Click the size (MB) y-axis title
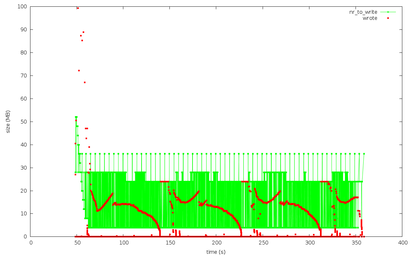 point(8,122)
